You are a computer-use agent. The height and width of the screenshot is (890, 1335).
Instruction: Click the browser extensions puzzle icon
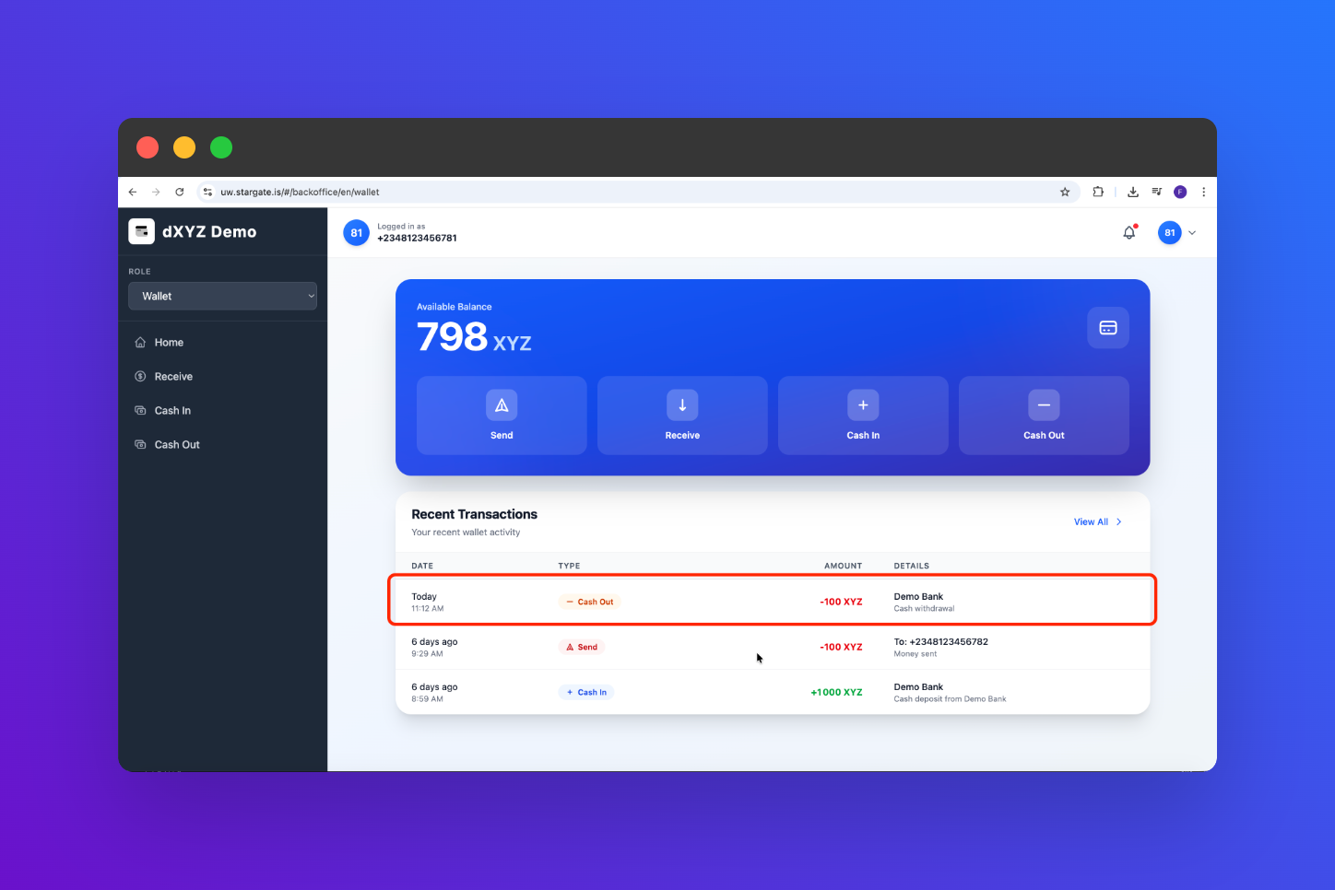pos(1098,192)
